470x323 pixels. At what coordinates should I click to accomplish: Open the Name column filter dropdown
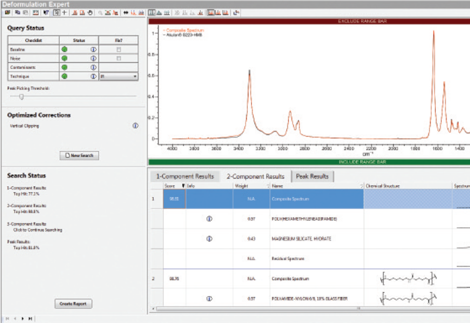361,186
